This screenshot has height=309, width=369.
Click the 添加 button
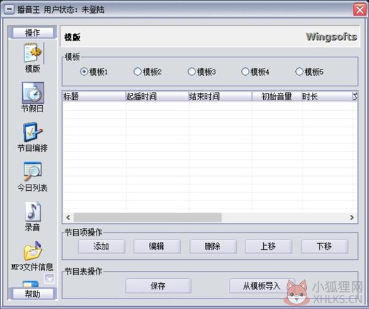101,246
